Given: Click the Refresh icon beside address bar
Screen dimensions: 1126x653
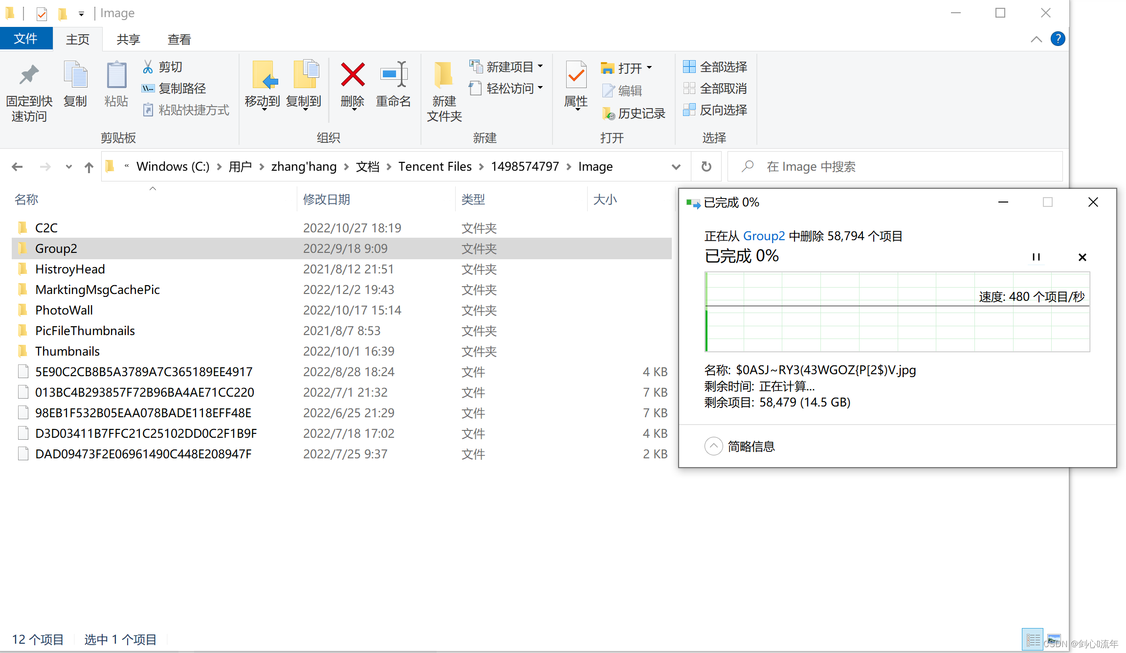Looking at the screenshot, I should pyautogui.click(x=706, y=167).
